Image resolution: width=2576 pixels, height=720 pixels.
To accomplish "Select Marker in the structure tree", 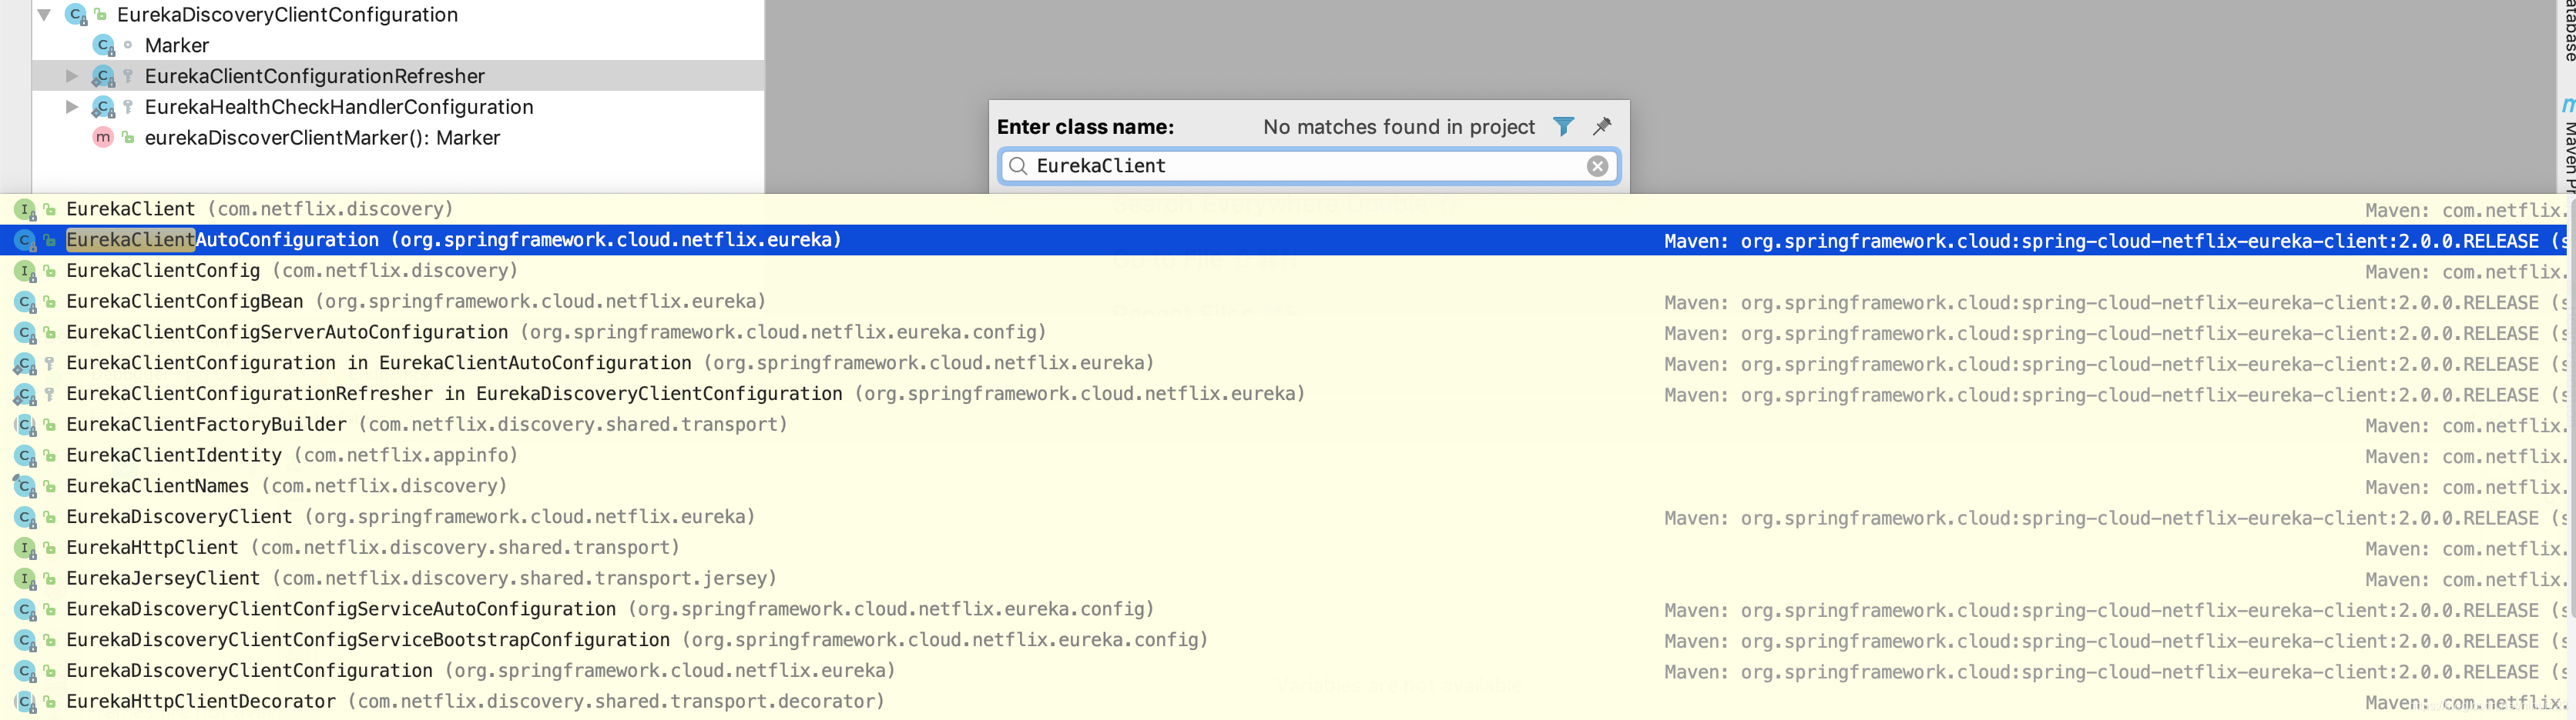I will click(177, 46).
